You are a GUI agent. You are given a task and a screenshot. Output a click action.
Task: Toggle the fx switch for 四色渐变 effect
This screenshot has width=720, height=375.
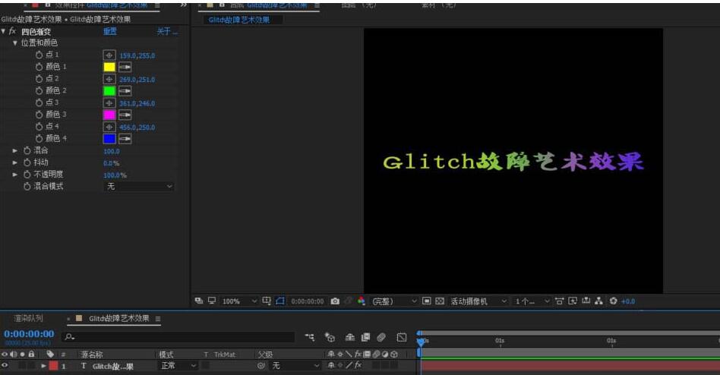coord(13,32)
